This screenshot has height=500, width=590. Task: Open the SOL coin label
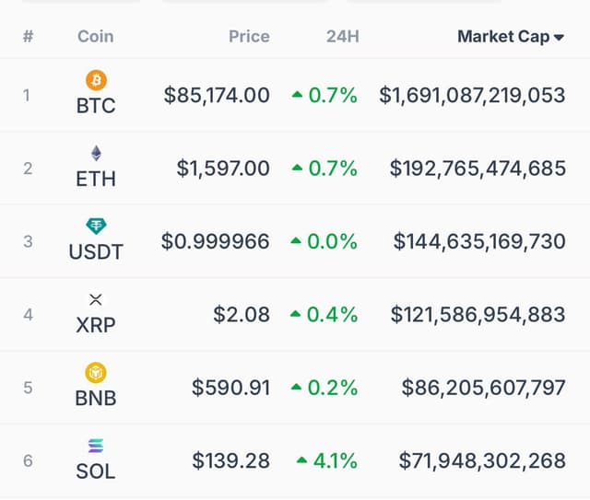[96, 471]
